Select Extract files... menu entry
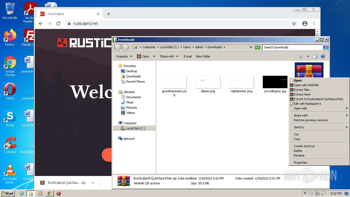The image size is (350, 197). (319, 90)
